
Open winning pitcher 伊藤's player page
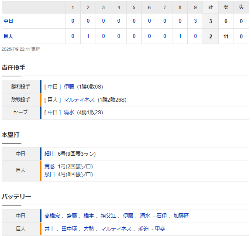(x=69, y=86)
